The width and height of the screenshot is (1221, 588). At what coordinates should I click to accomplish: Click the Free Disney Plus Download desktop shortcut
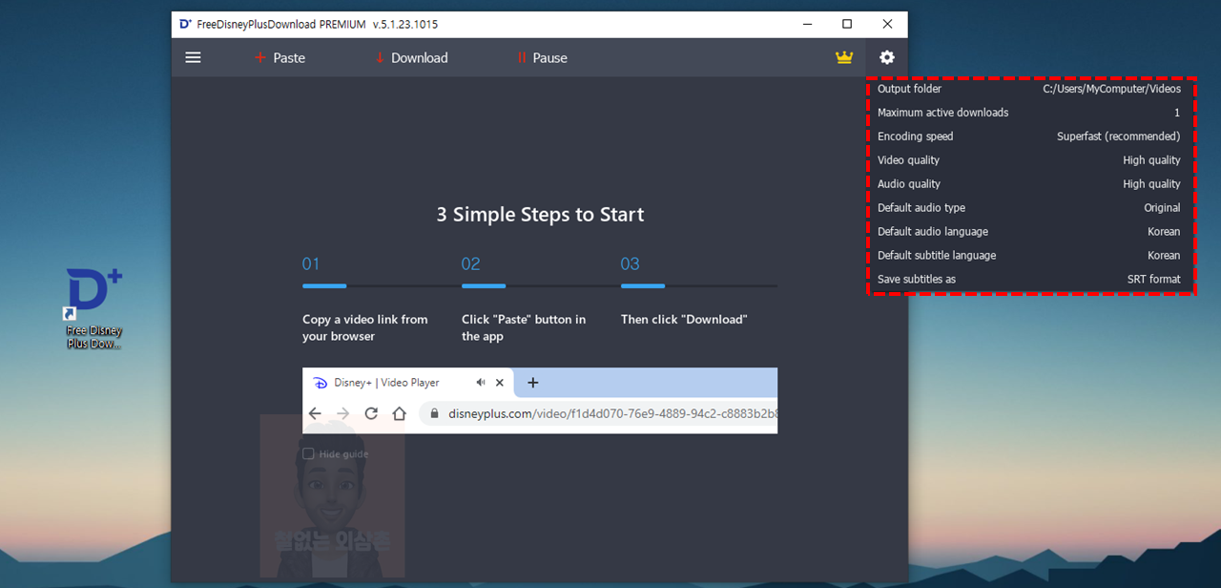[x=94, y=307]
